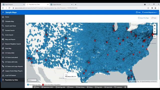Click the map zoom out minus button
160x90 pixels.
tap(154, 29)
